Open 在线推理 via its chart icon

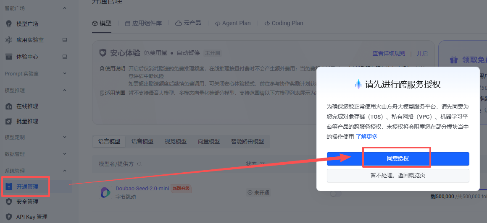[x=9, y=106]
